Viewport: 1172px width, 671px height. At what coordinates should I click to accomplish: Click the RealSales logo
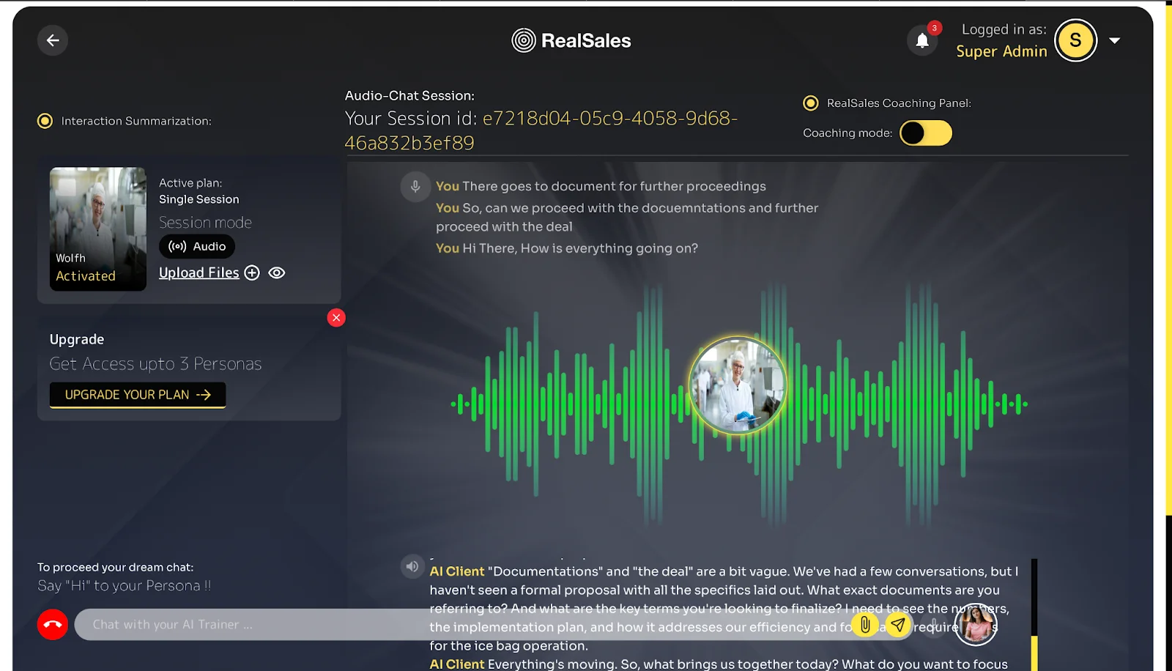(x=571, y=40)
